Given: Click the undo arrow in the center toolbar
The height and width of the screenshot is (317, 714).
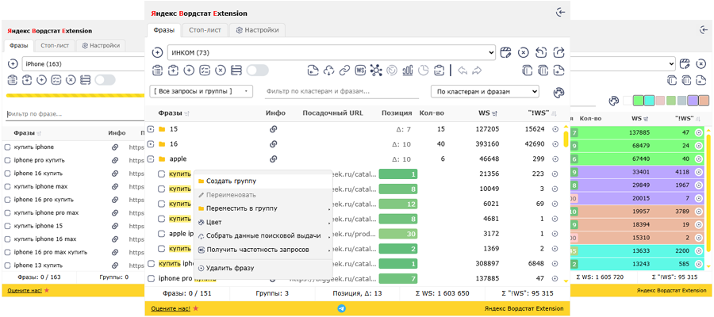Looking at the screenshot, I should tap(463, 71).
